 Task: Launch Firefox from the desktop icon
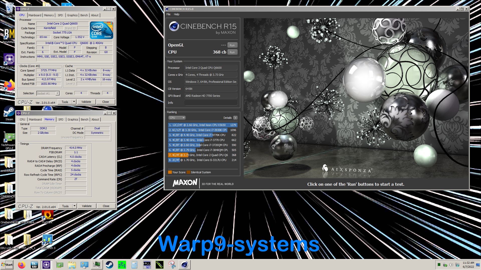tap(9, 87)
